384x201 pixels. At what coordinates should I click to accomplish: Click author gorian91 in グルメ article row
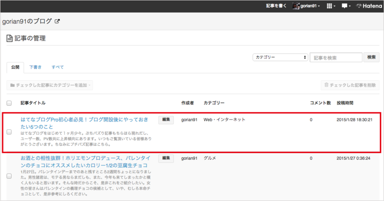click(189, 158)
